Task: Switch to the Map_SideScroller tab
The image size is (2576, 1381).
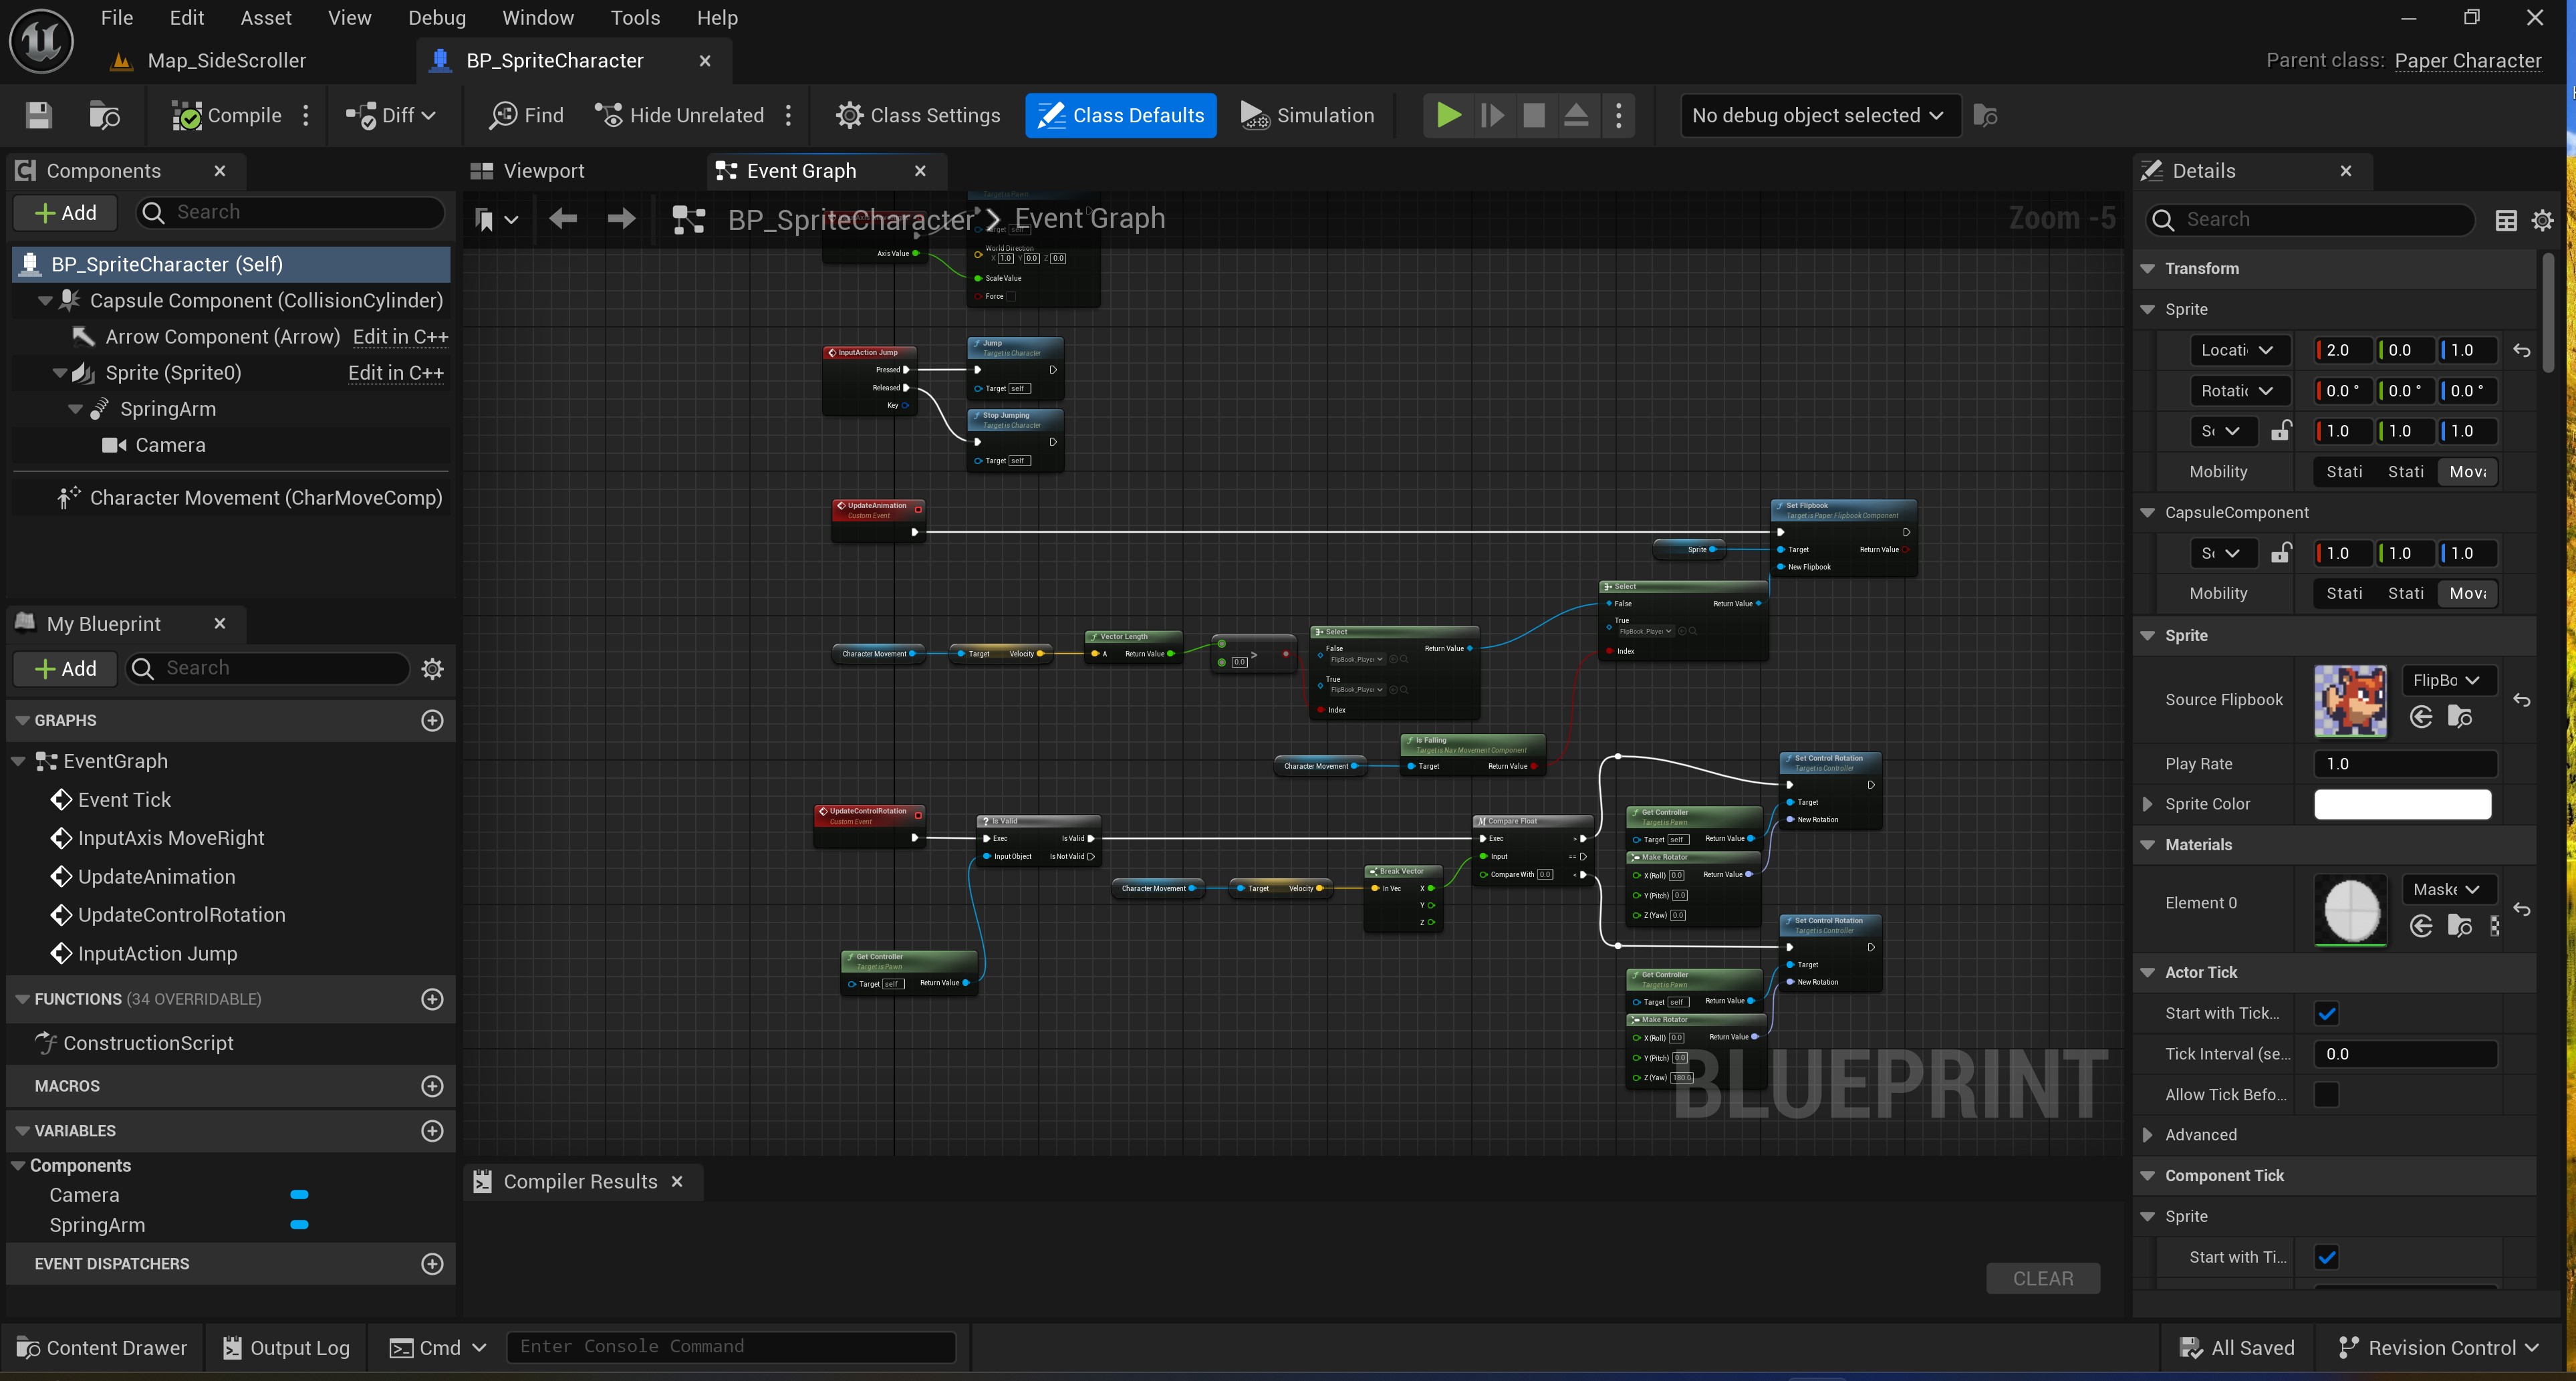Action: pos(226,61)
